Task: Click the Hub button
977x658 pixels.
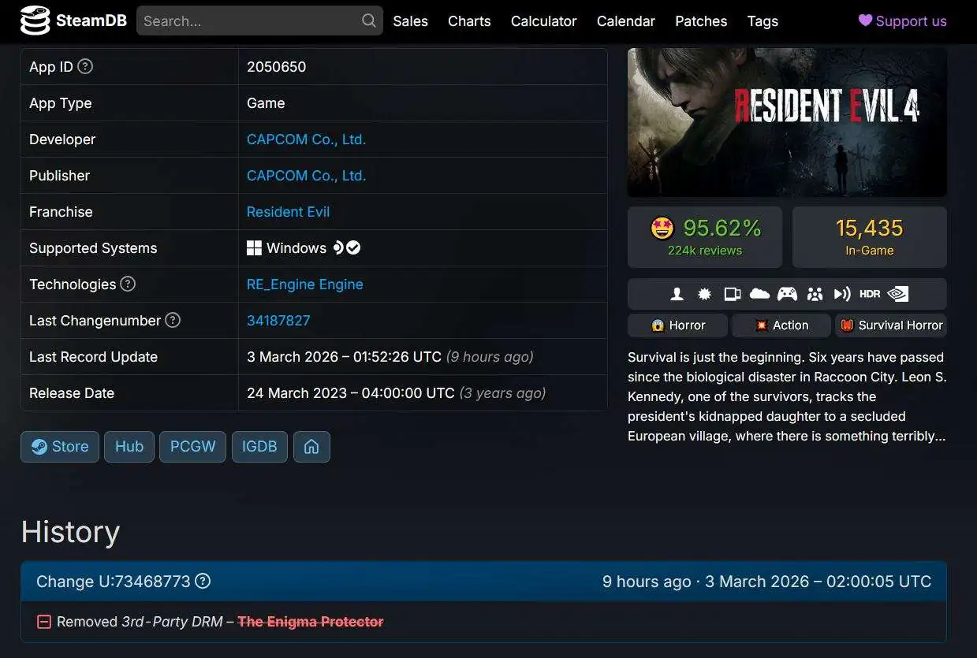Action: [x=129, y=447]
